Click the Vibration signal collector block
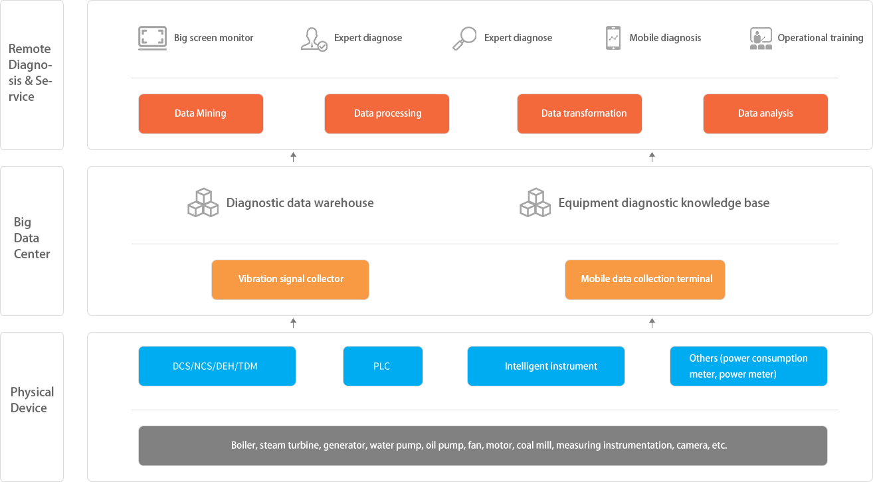Screen dimensions: 873x482 click(x=290, y=280)
